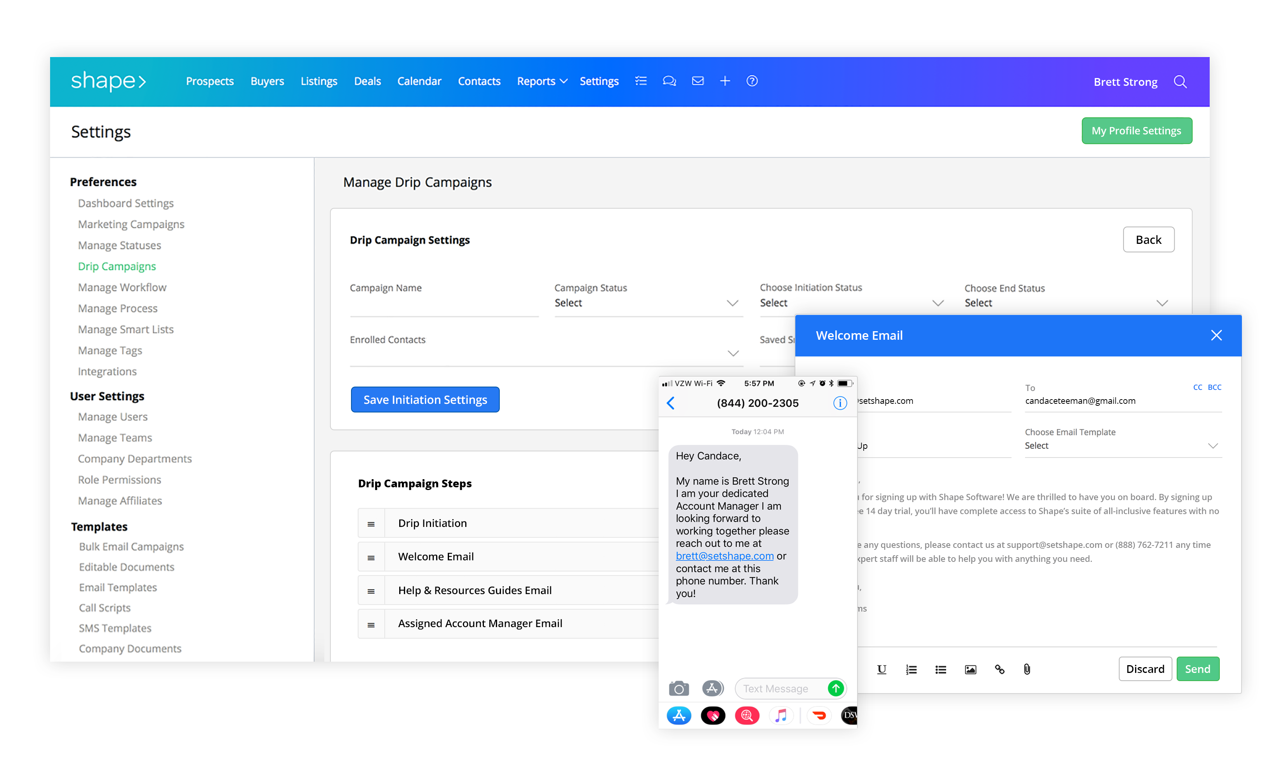
Task: Toggle underline formatting in email editor
Action: pos(882,669)
